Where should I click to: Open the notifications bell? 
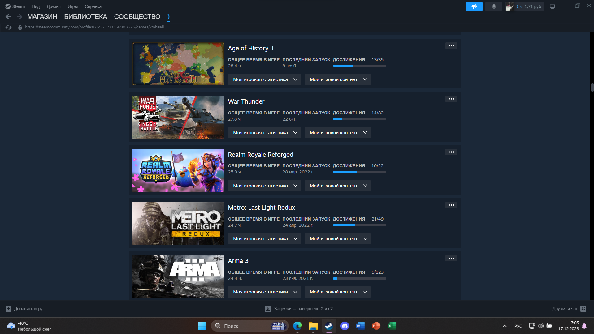494,6
